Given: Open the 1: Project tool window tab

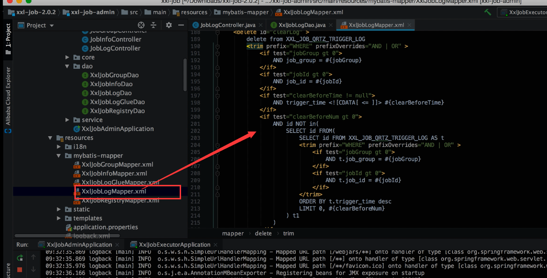Looking at the screenshot, I should coord(8,39).
